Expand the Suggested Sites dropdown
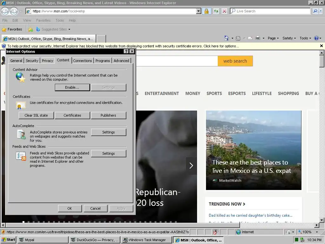 click(69, 29)
